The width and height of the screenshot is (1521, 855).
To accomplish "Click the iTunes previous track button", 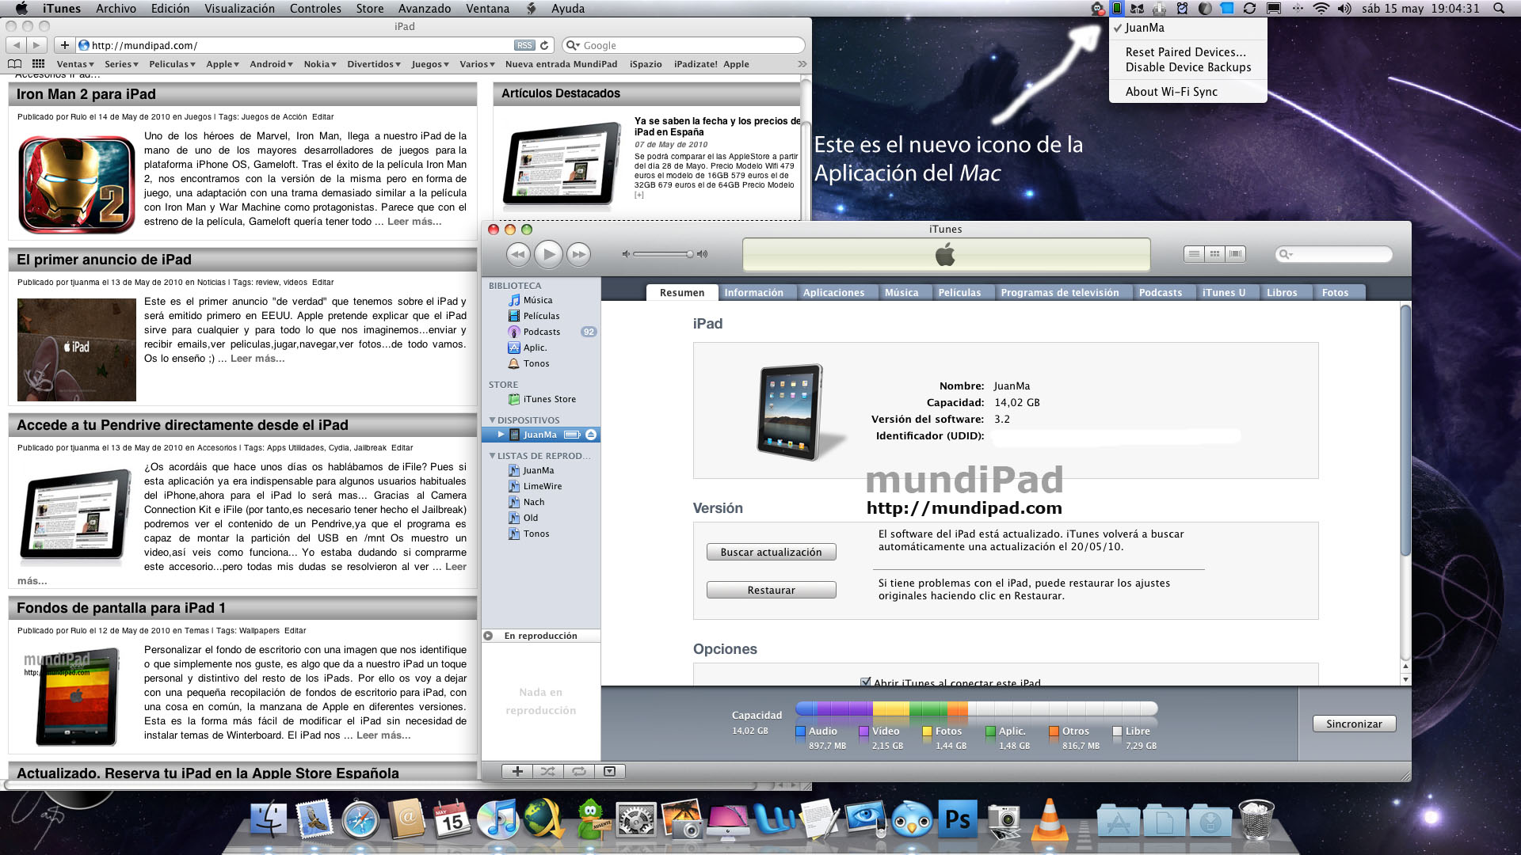I will point(518,254).
